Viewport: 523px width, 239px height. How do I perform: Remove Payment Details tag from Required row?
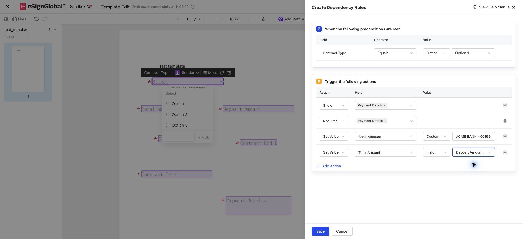coord(384,121)
